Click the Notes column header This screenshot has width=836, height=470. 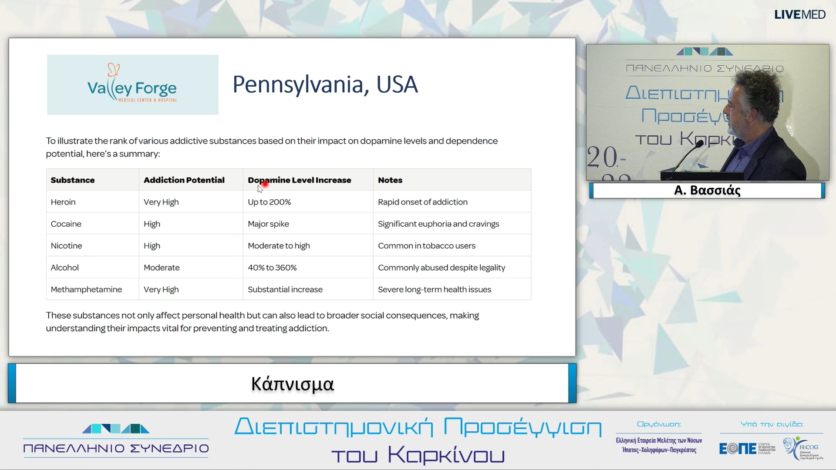coord(390,180)
